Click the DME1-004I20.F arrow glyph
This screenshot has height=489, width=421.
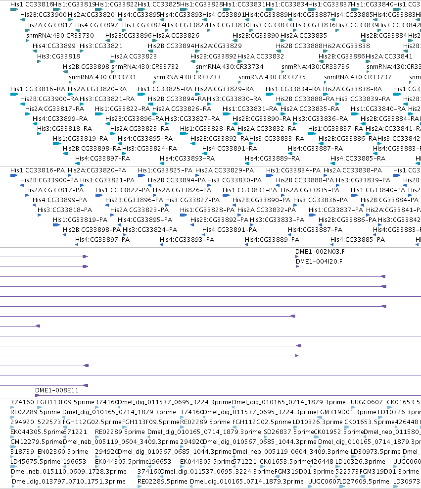(x=297, y=267)
